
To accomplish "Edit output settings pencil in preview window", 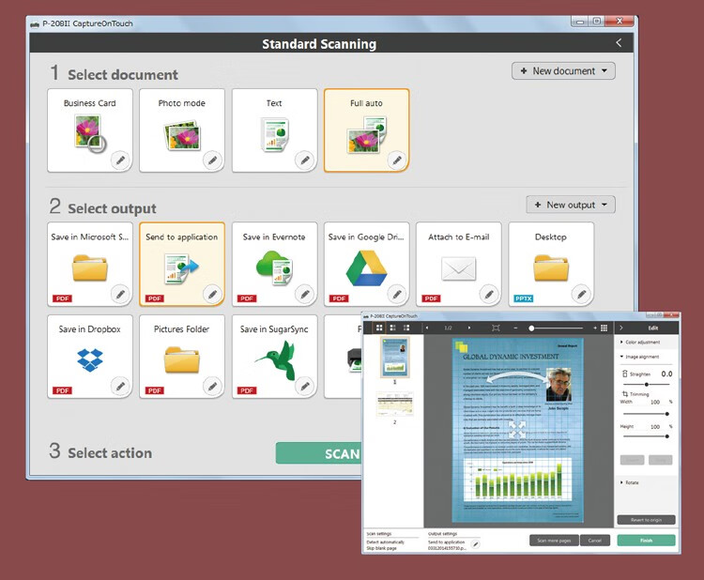I will (476, 543).
